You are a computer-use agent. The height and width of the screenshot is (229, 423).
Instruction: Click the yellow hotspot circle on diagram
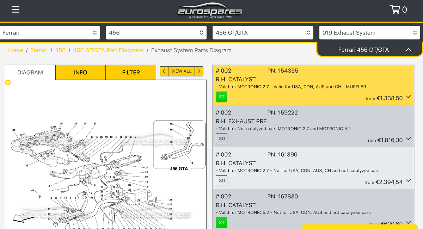click(x=8, y=83)
